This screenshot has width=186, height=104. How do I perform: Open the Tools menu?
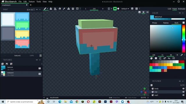tap(39, 2)
